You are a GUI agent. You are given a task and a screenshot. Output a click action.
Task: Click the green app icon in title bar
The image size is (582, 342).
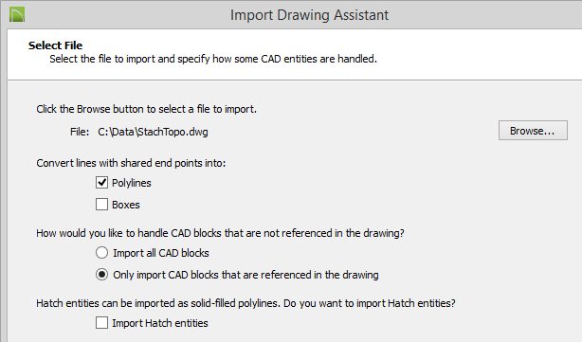click(17, 14)
